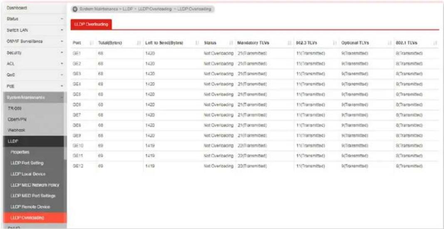Click the 802.3 TLVs column sort icon
The width and height of the screenshot is (444, 229).
coord(335,43)
